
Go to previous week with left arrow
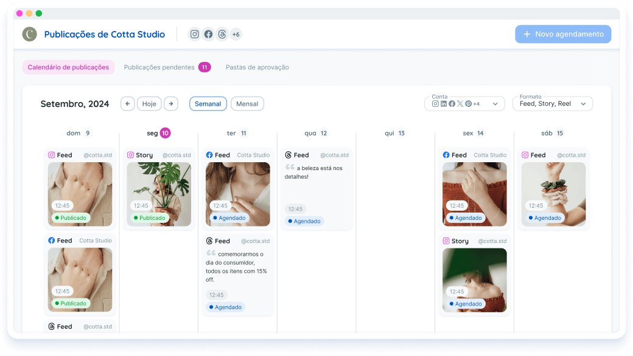click(128, 104)
